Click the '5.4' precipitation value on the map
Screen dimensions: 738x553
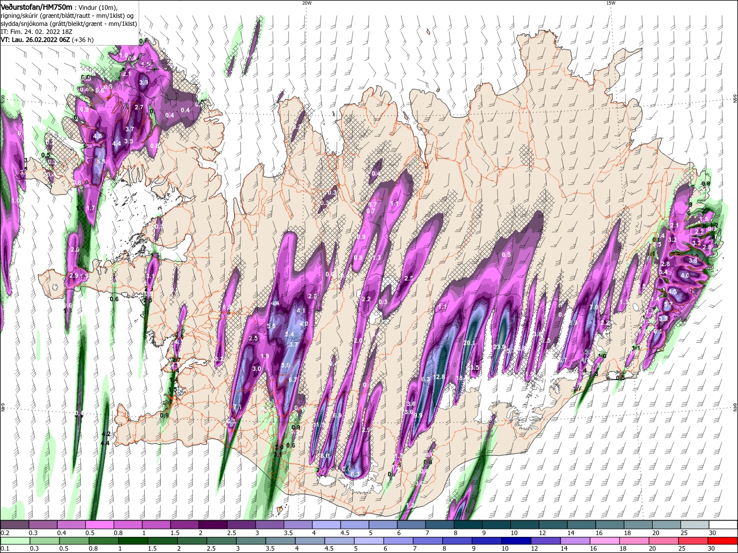click(x=289, y=334)
